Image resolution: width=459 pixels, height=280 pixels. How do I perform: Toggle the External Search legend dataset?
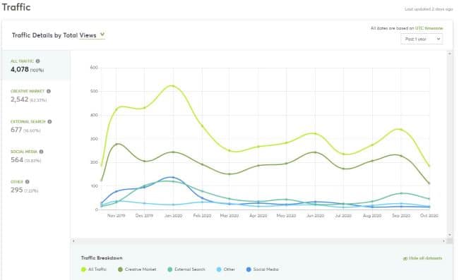(186, 269)
